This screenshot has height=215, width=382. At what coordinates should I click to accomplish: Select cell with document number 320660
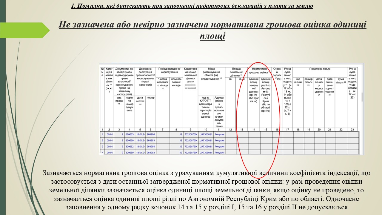129,140
